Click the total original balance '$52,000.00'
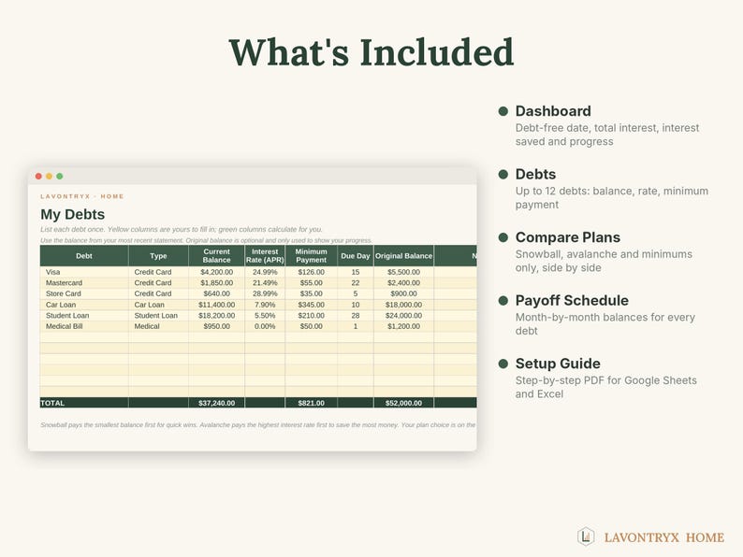743x557 pixels. [x=403, y=403]
